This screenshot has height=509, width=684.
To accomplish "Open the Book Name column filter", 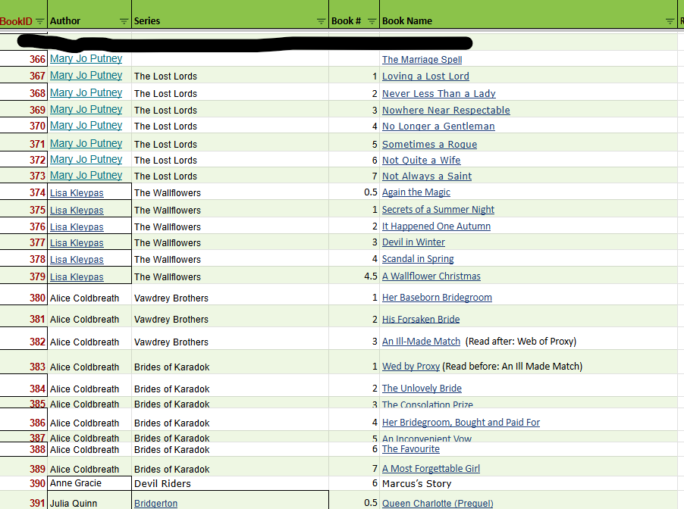I will (x=670, y=21).
